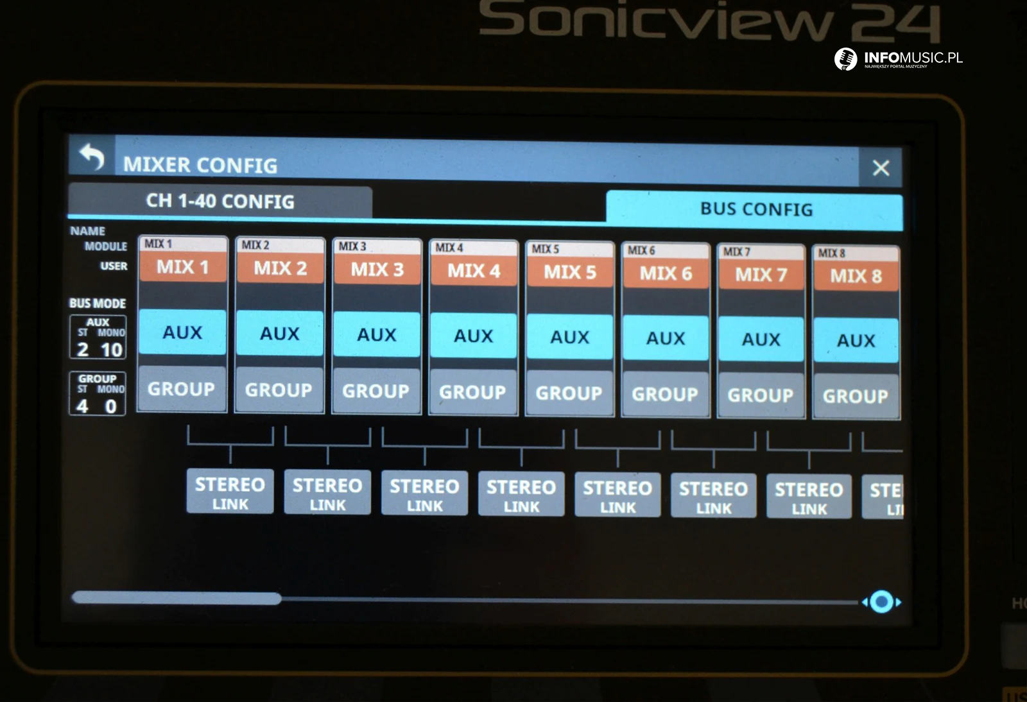The height and width of the screenshot is (702, 1027).
Task: Enable STEREO LINK for MIX 2-3
Action: 327,493
